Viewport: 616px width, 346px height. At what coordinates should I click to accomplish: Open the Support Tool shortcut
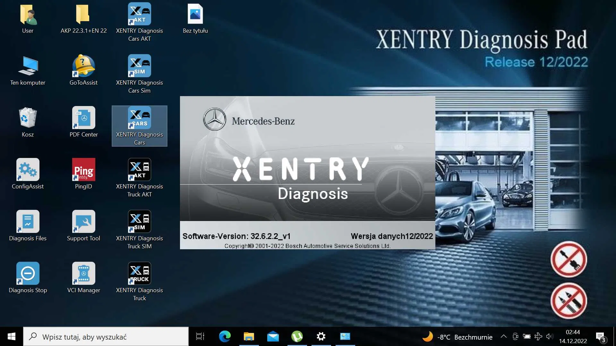point(83,222)
